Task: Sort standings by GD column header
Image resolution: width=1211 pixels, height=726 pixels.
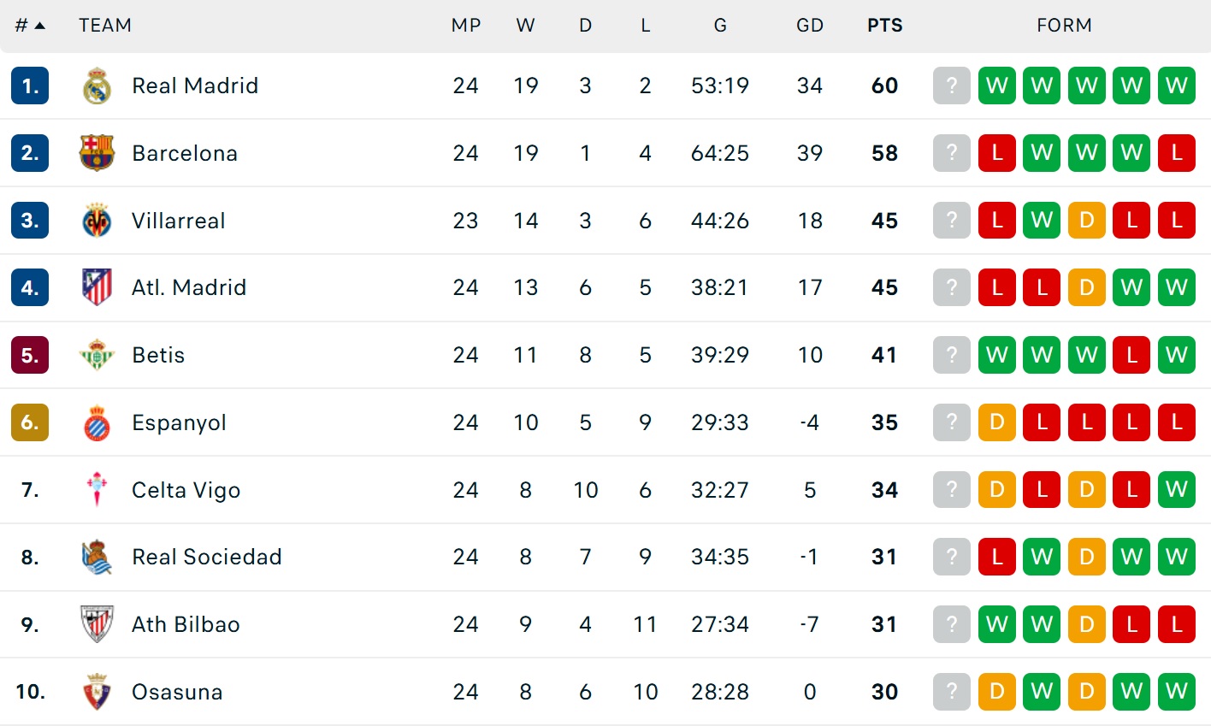Action: [809, 26]
